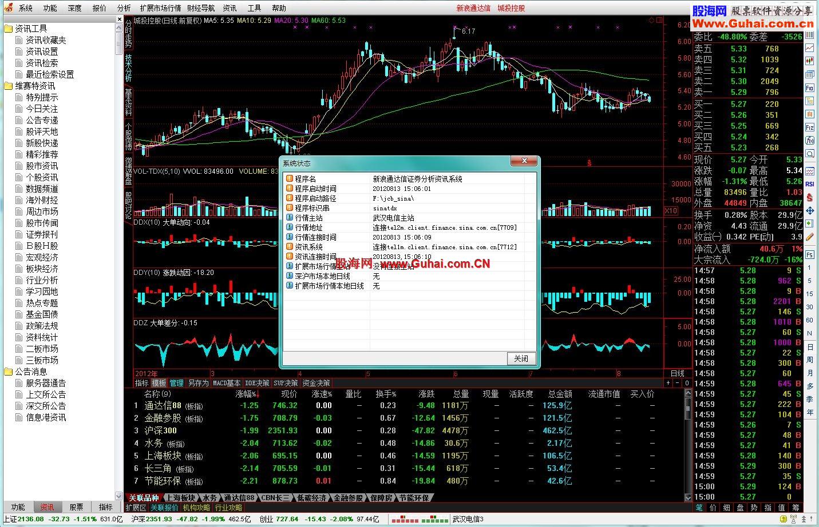The image size is (819, 527).
Task: Select the 年 yearly period
Action: click(810, 412)
